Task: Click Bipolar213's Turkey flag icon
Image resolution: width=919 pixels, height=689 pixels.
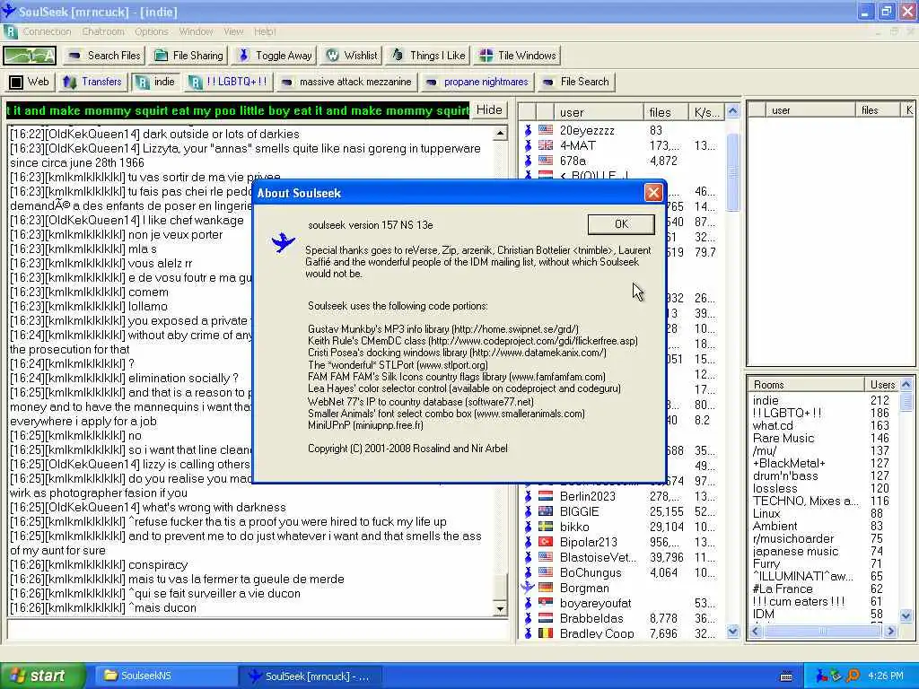Action: pos(546,542)
